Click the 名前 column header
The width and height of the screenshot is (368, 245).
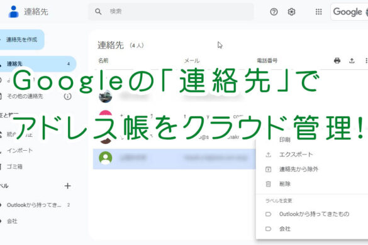point(103,61)
